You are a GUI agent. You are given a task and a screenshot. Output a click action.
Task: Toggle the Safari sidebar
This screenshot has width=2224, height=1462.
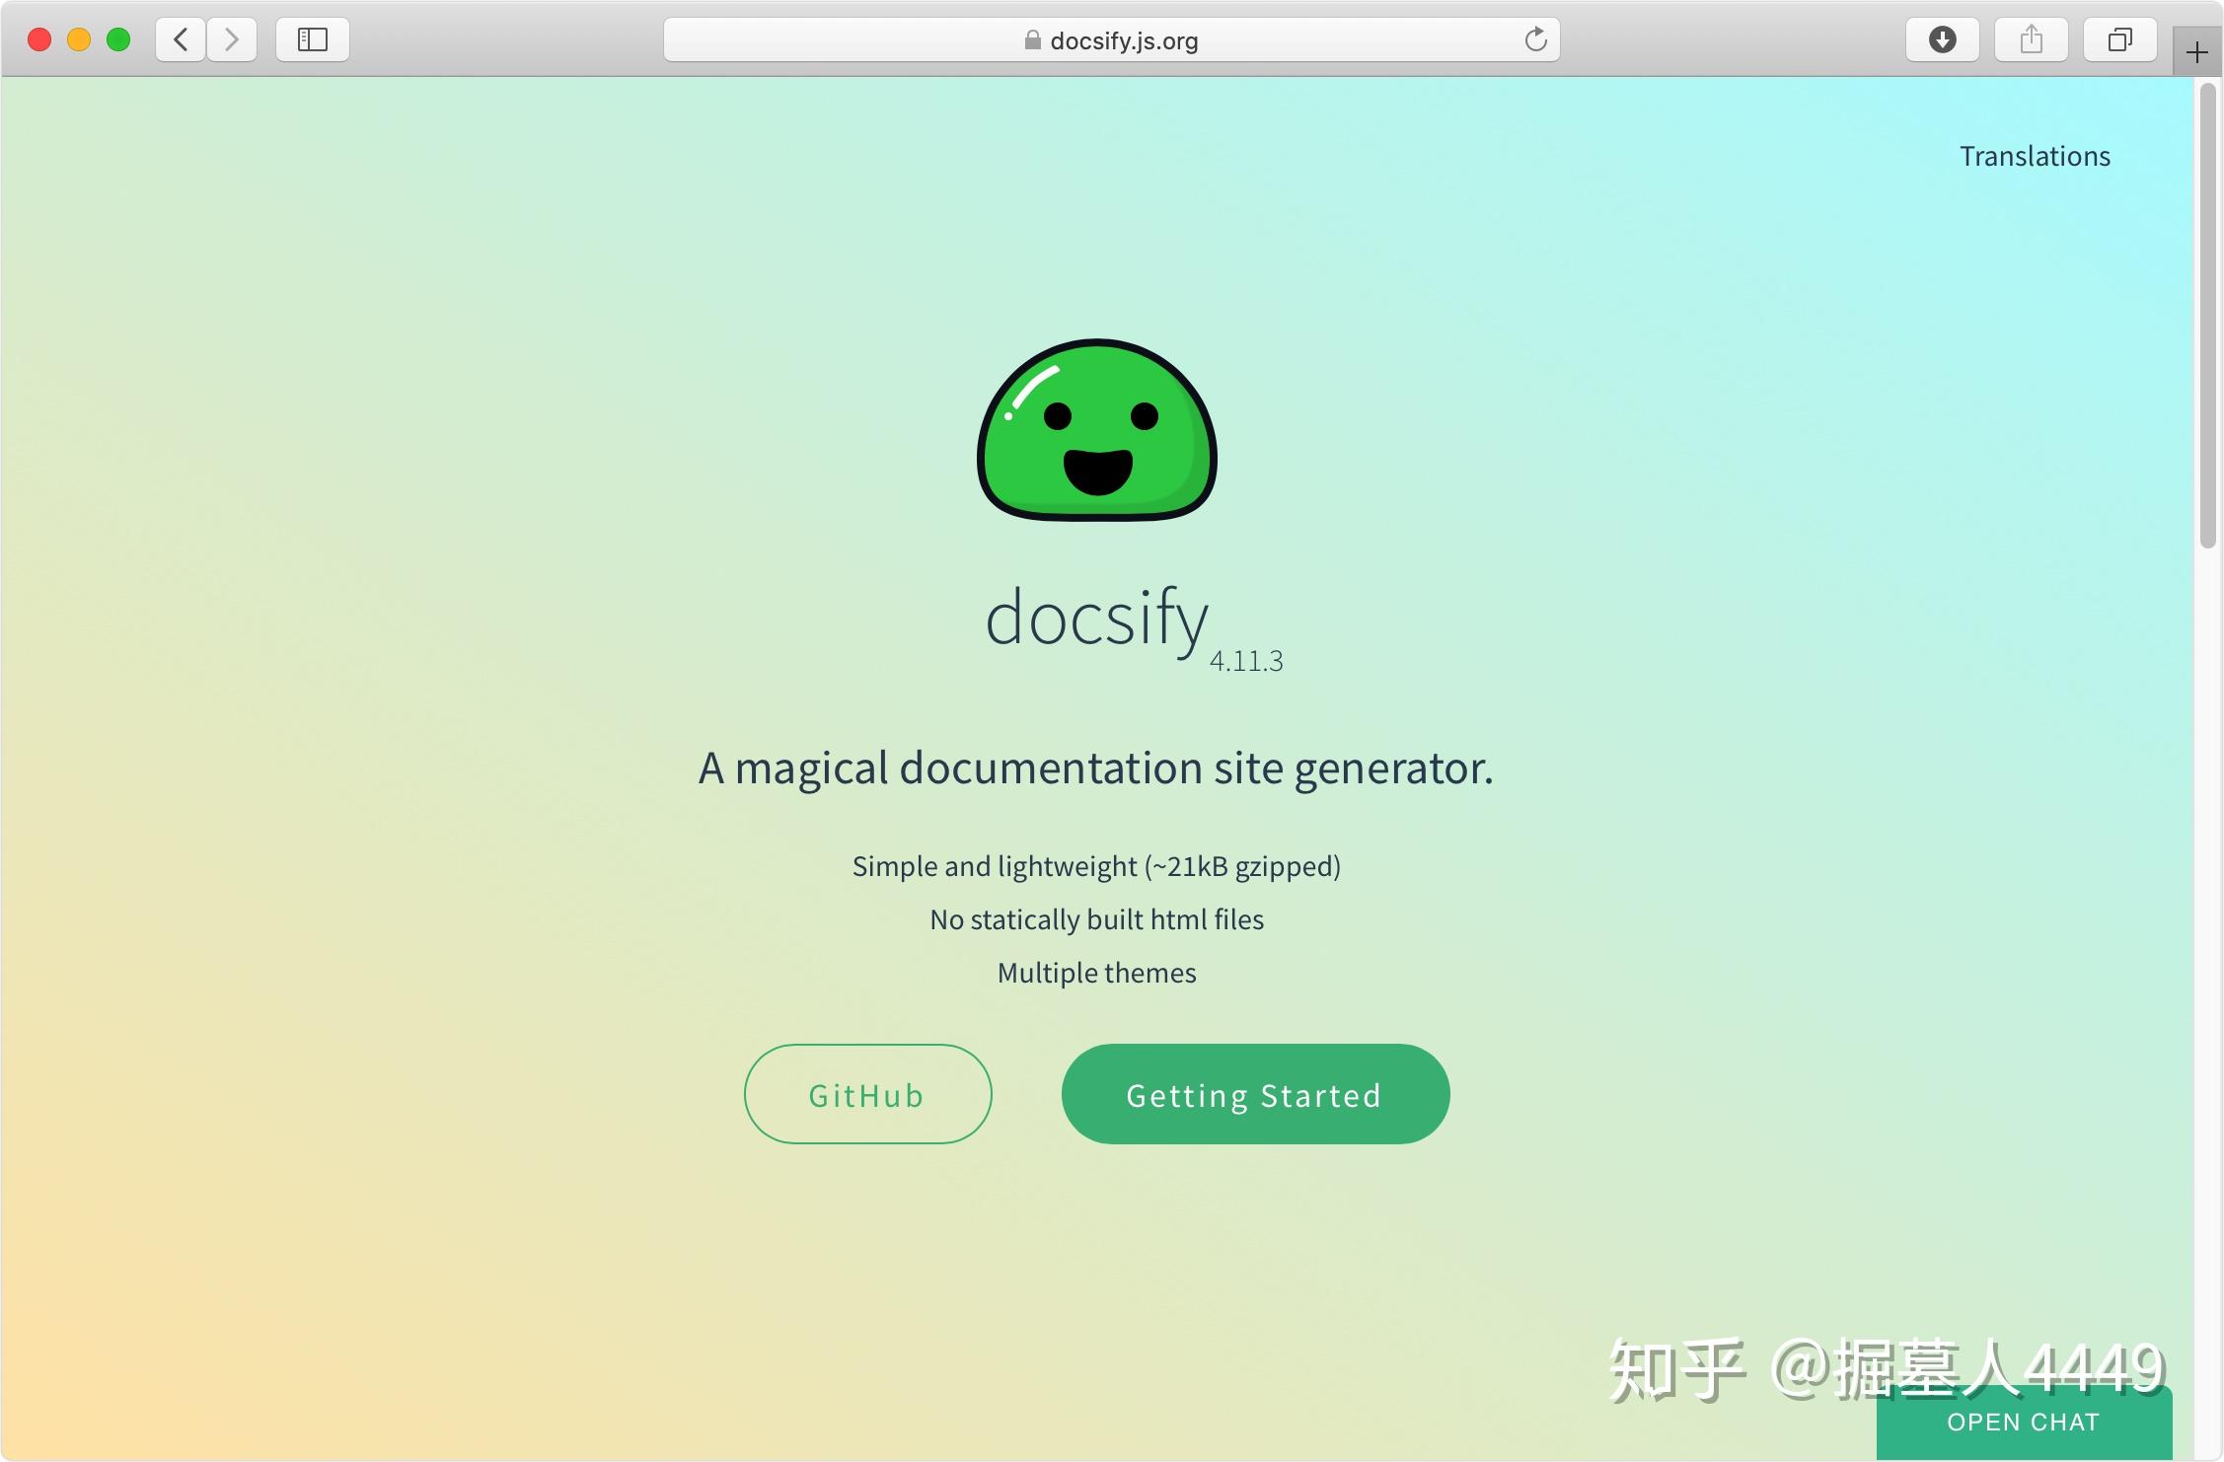[x=312, y=39]
